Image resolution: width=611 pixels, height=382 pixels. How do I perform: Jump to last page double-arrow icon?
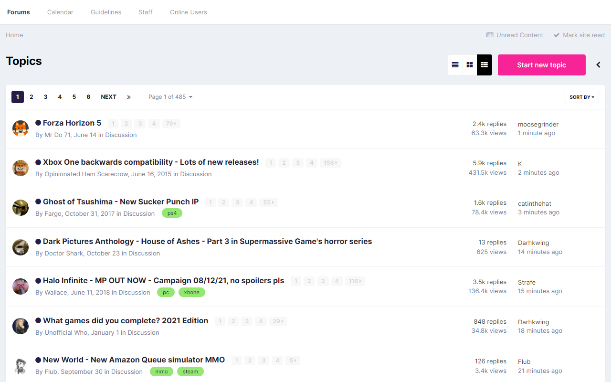pos(129,97)
